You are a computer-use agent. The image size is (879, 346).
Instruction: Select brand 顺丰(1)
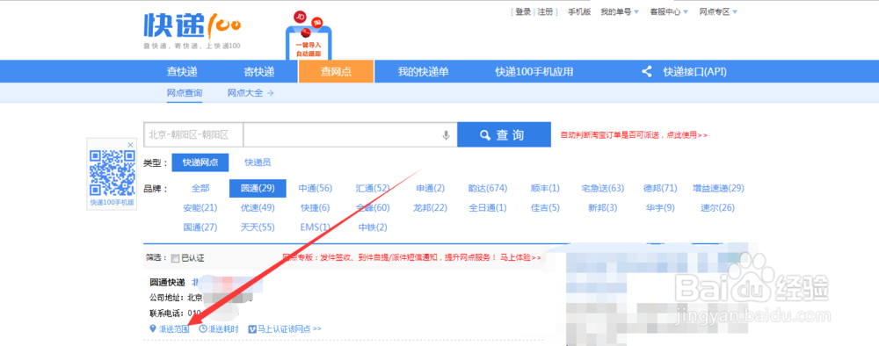(546, 188)
